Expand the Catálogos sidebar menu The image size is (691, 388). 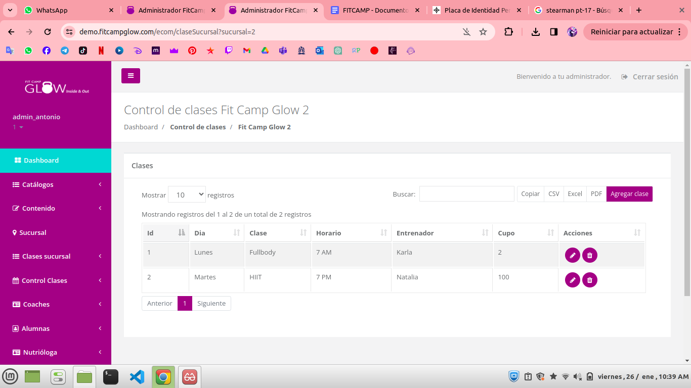[x=56, y=184]
